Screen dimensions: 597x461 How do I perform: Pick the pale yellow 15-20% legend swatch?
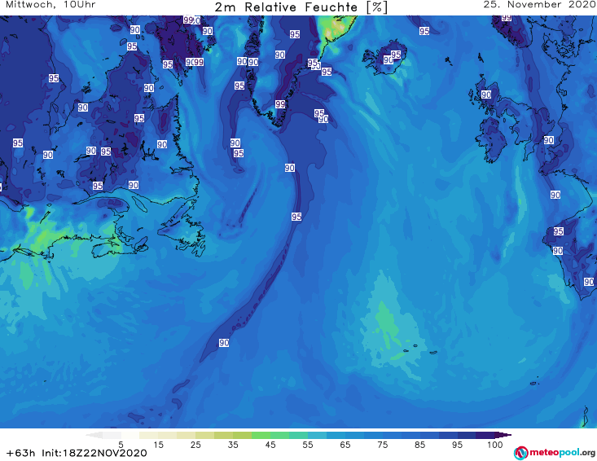tap(168, 435)
